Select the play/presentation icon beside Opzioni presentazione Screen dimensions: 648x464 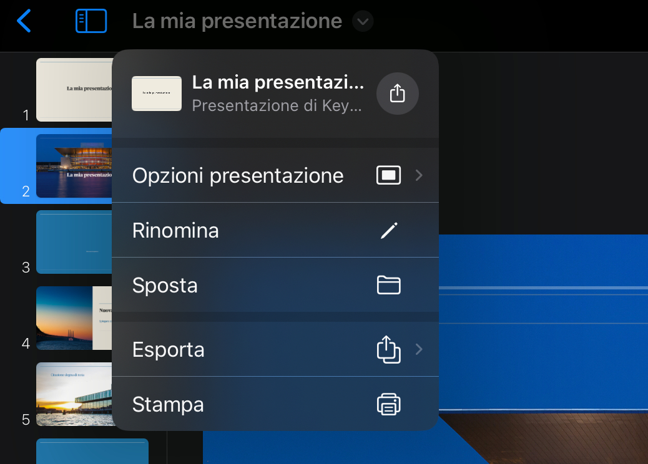388,175
